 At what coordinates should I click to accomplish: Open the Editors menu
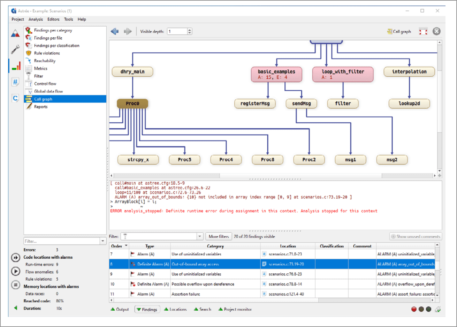pyautogui.click(x=53, y=20)
